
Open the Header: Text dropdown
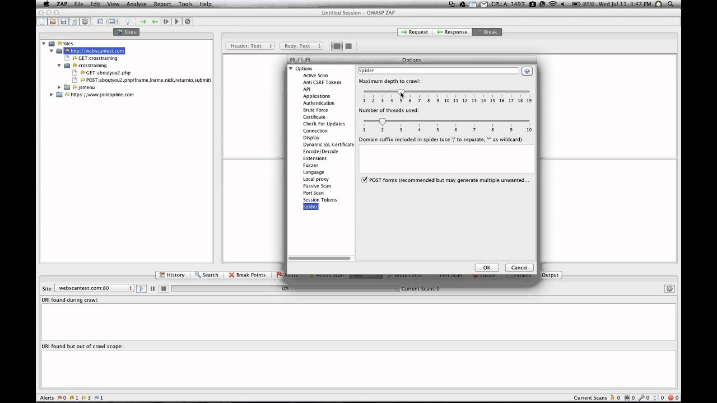point(250,46)
